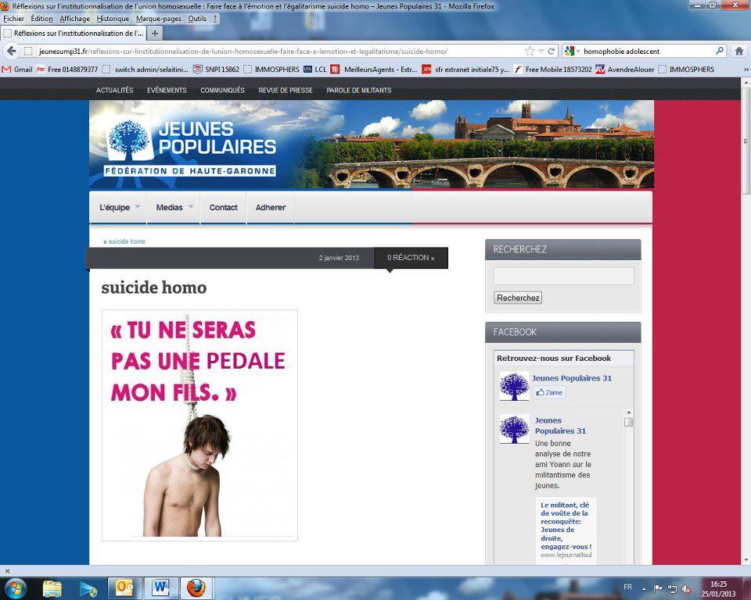Image resolution: width=751 pixels, height=600 pixels.
Task: Click the Firefox back arrow button
Action: (x=11, y=51)
